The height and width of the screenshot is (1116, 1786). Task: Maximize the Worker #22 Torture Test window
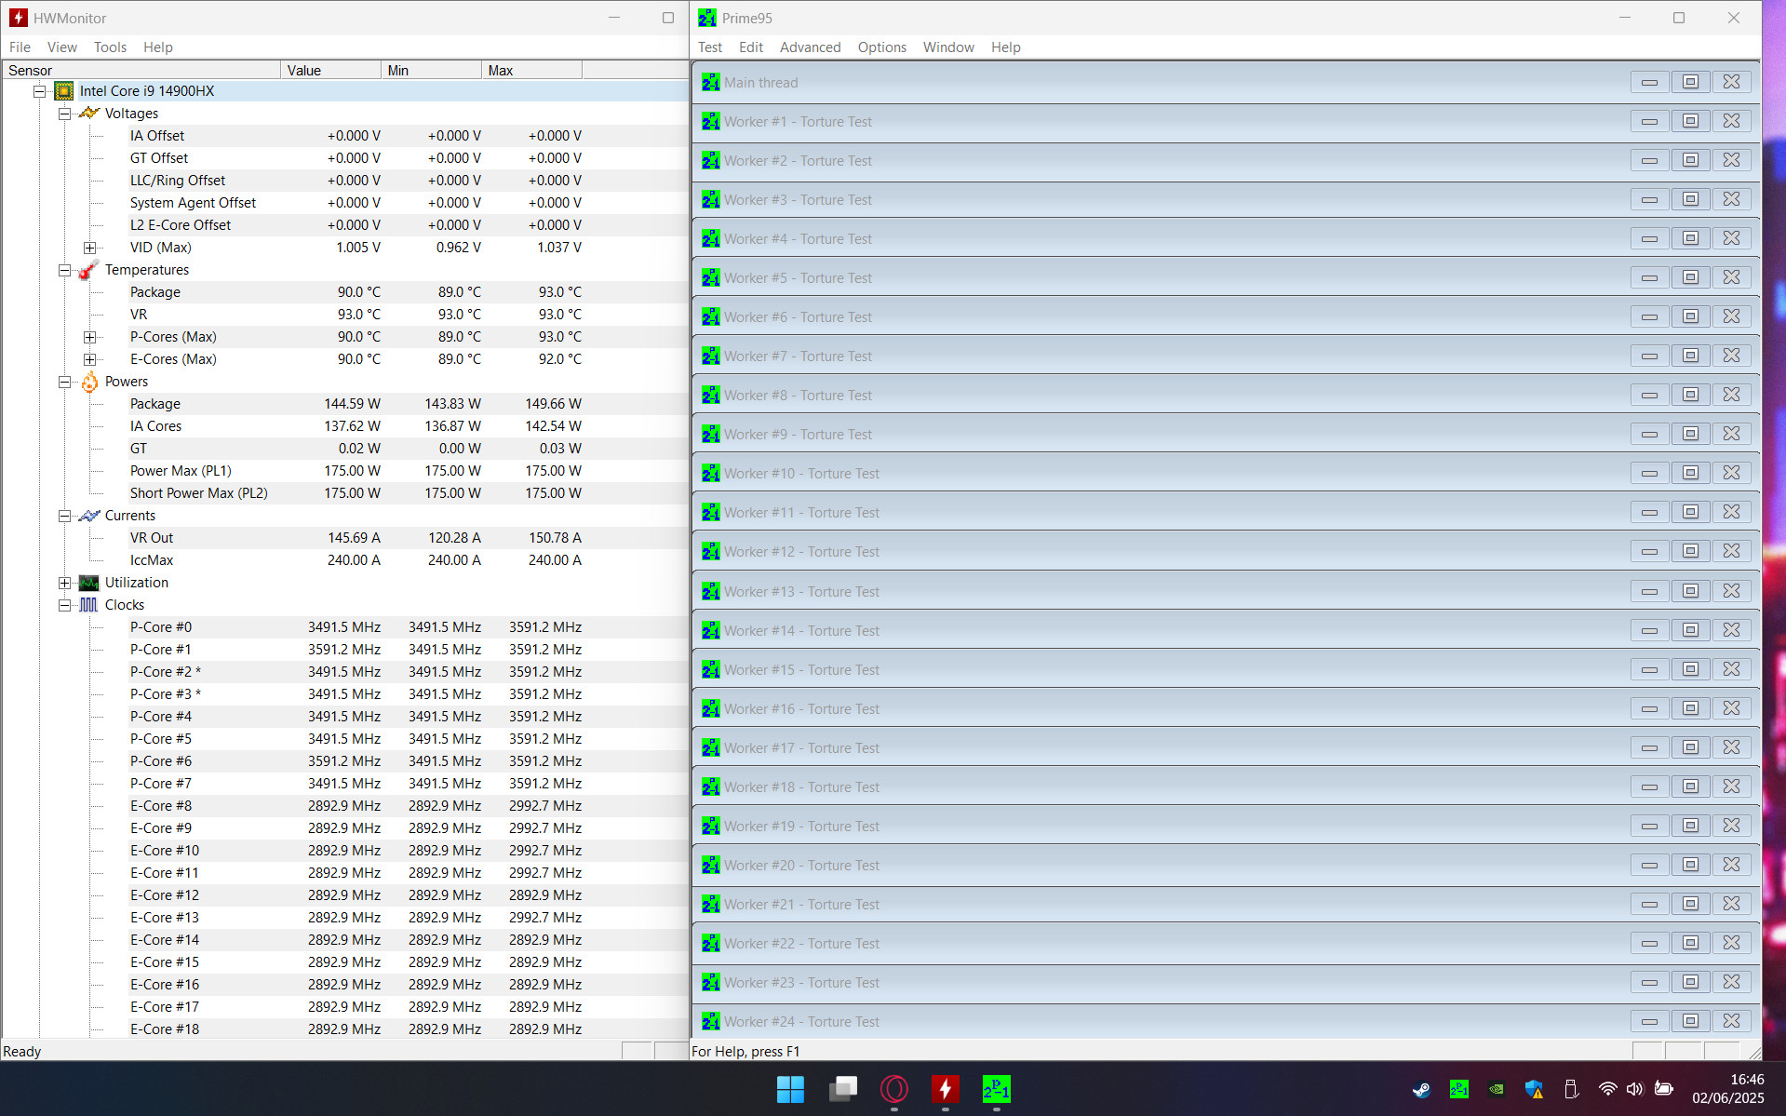pyautogui.click(x=1690, y=944)
